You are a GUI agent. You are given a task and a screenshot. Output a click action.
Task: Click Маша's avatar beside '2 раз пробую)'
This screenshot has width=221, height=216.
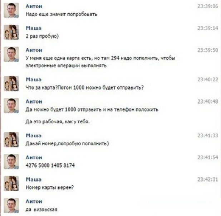[11, 32]
